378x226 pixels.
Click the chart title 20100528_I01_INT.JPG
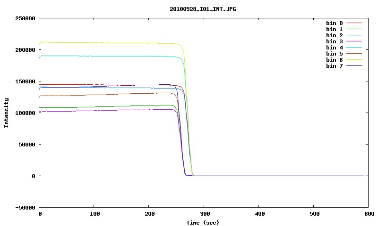coord(203,9)
